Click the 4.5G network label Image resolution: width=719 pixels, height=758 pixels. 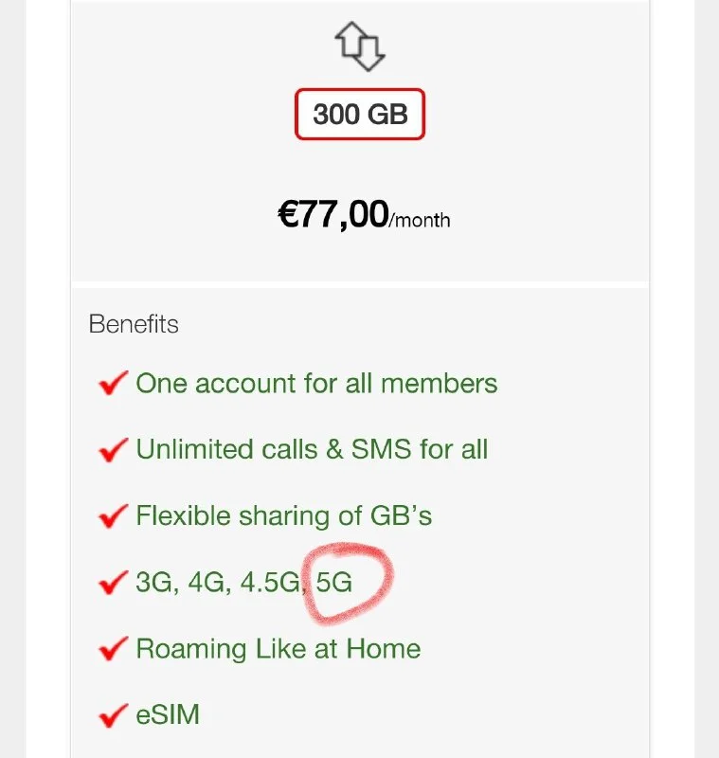coord(267,583)
